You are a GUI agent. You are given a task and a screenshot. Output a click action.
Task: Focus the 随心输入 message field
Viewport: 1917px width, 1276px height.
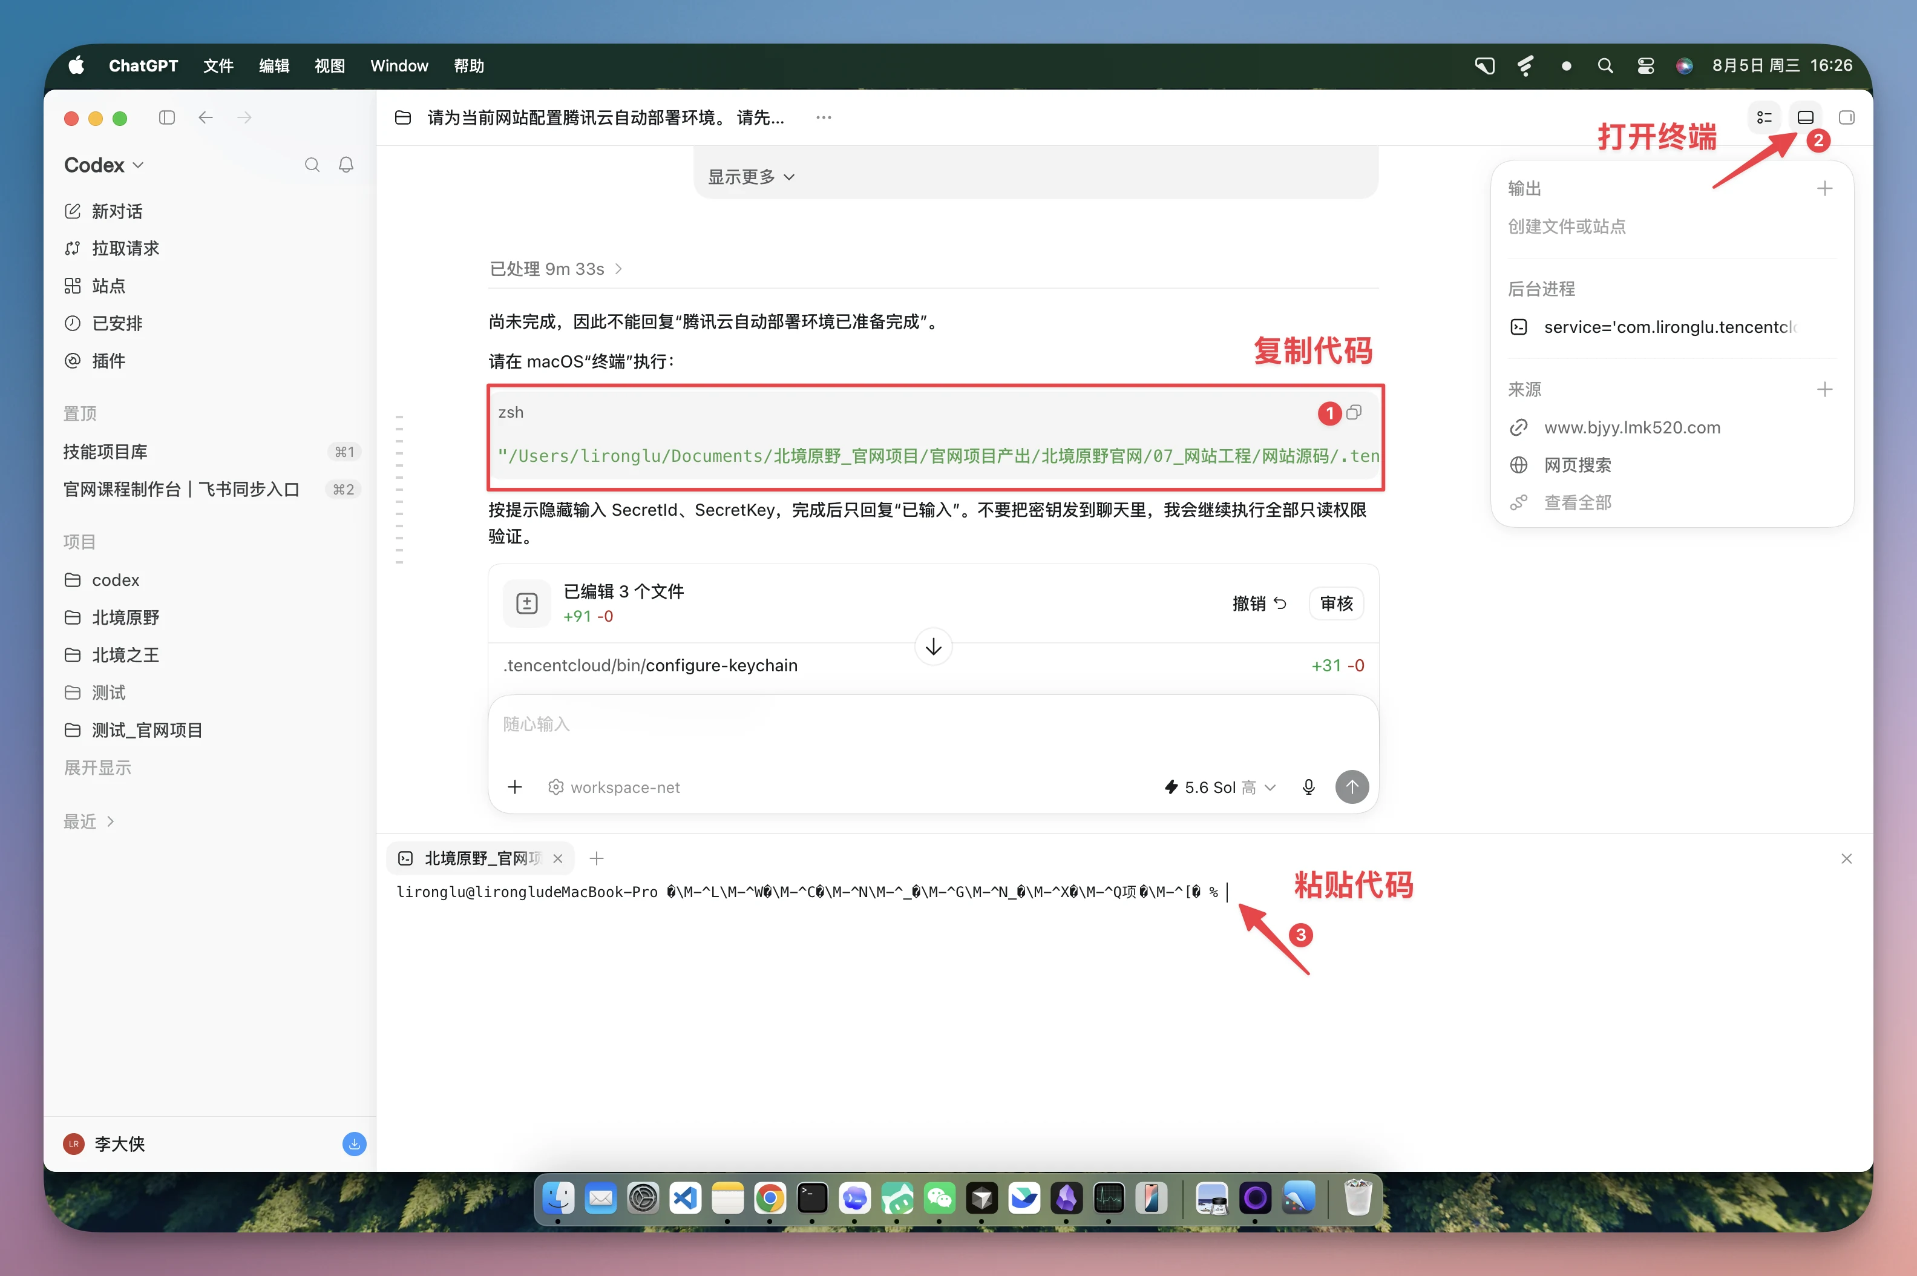(x=934, y=725)
